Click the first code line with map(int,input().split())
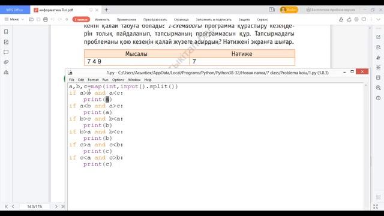Screen dimensions: 384x216 tap(124, 86)
